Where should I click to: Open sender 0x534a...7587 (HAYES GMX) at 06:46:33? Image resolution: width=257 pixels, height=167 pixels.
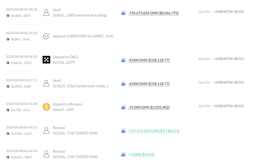point(75,157)
